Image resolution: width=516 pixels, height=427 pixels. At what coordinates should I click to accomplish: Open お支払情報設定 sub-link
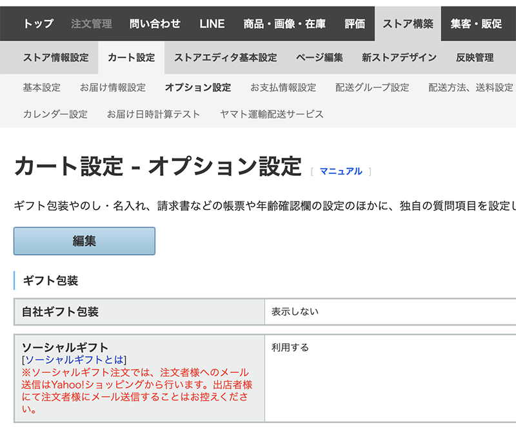283,88
